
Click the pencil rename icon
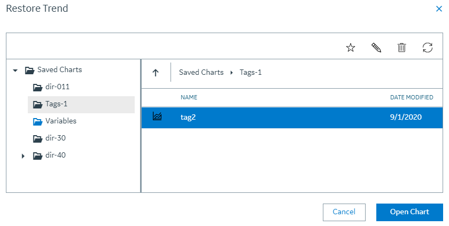pos(376,48)
